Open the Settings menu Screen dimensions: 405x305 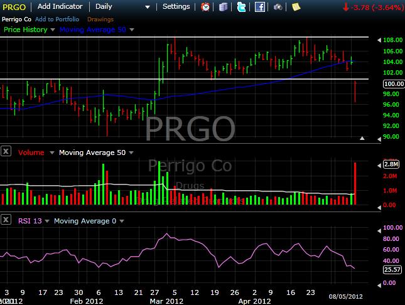176,7
